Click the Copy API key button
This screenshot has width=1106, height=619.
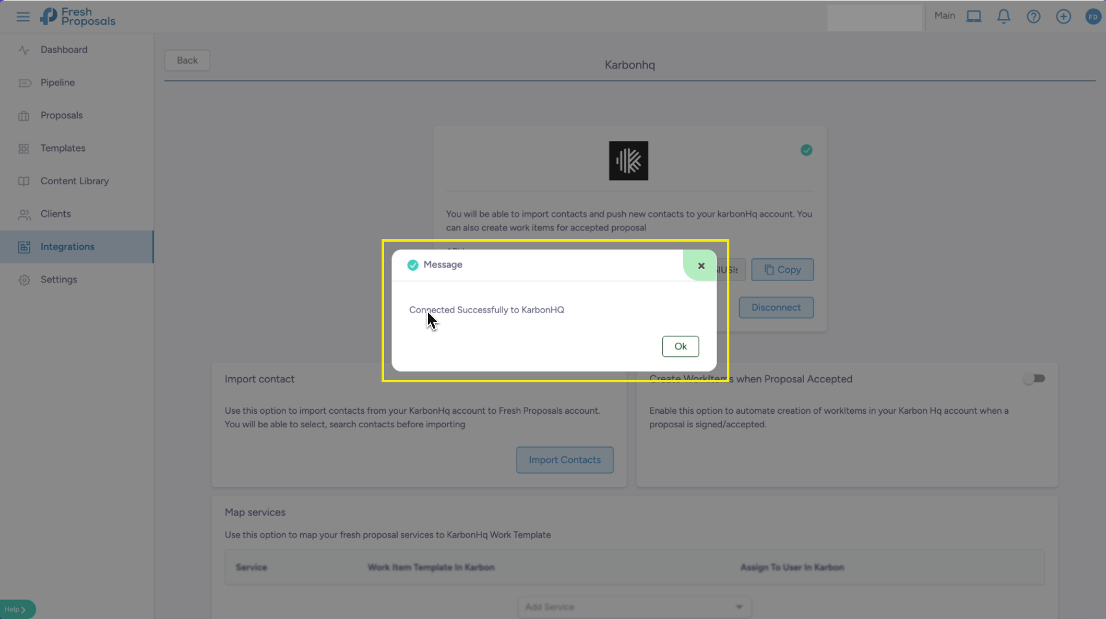(x=782, y=269)
